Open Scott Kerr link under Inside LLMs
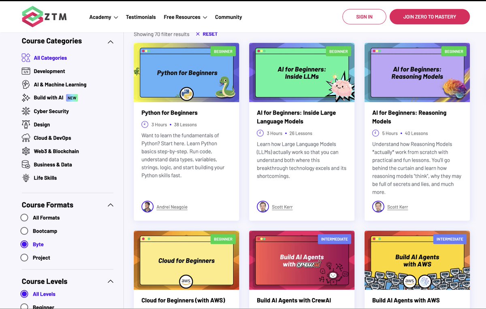Screen dimensions: 486x309 click(282, 207)
